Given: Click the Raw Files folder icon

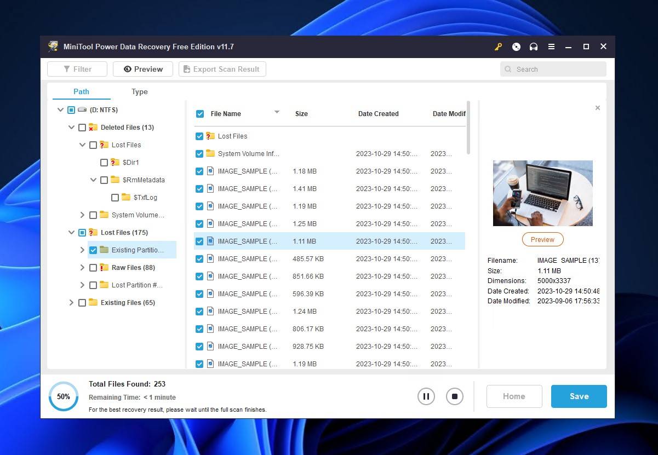Looking at the screenshot, I should tap(104, 267).
